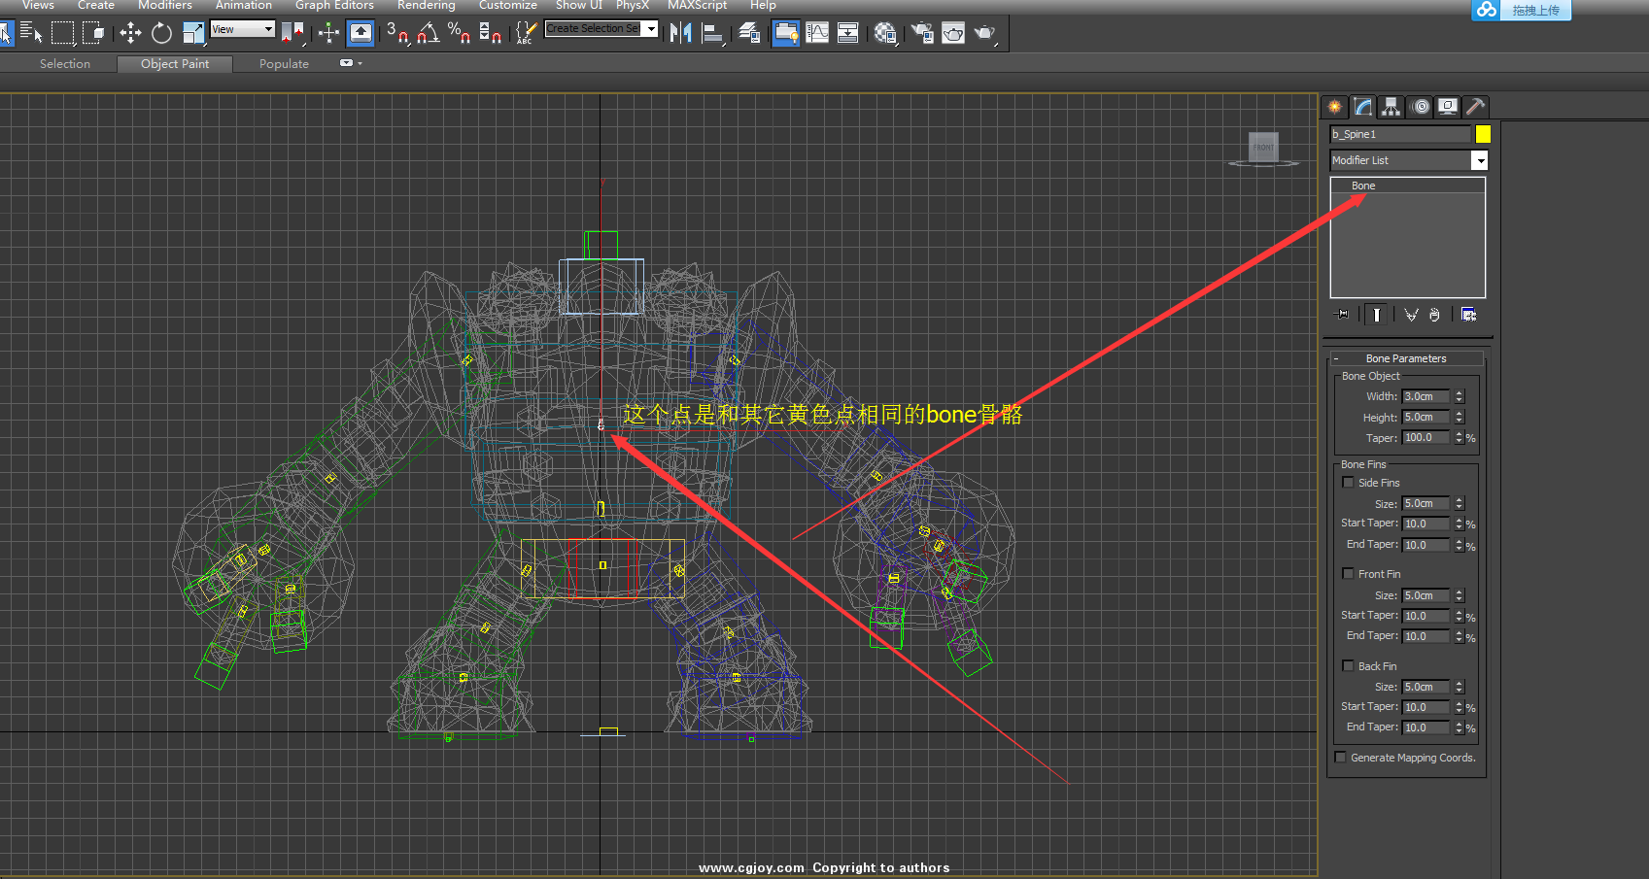
Task: Adjust the bone Taper spinner
Action: [x=1459, y=438]
